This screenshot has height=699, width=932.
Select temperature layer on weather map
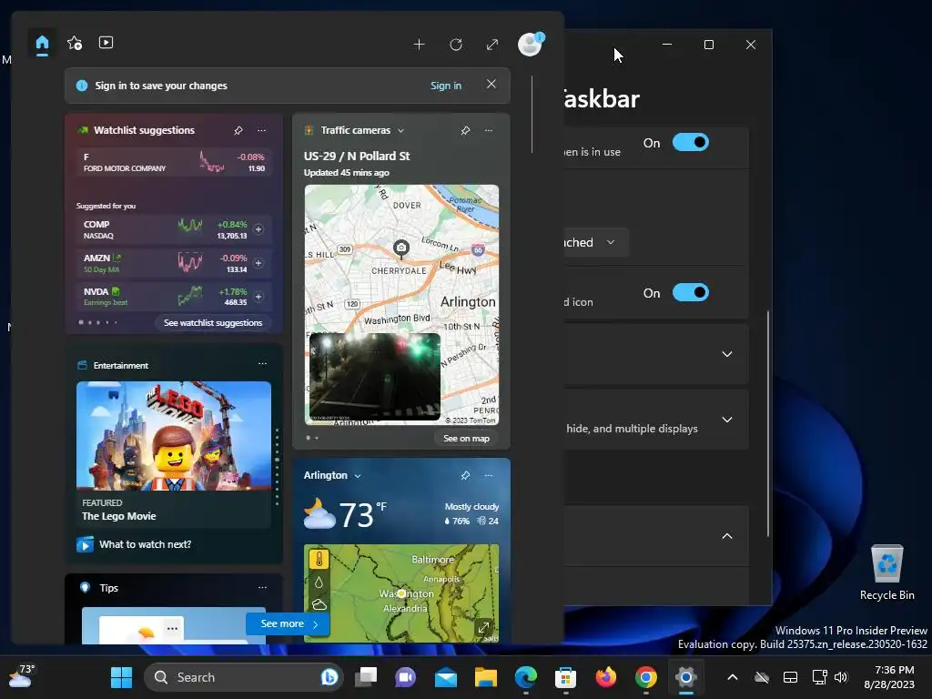click(x=319, y=560)
